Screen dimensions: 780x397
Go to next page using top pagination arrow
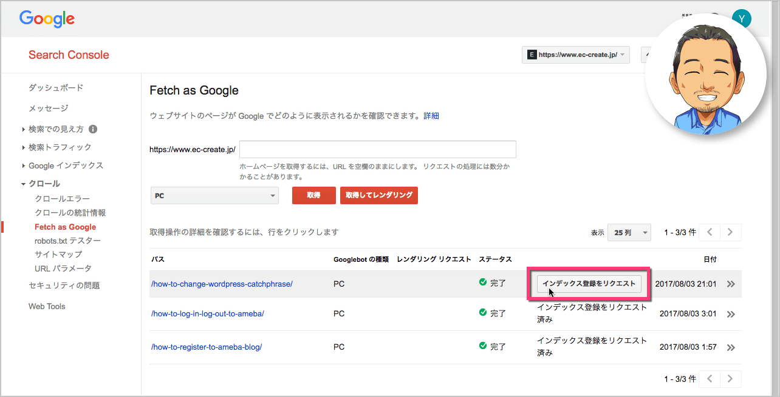(x=730, y=232)
